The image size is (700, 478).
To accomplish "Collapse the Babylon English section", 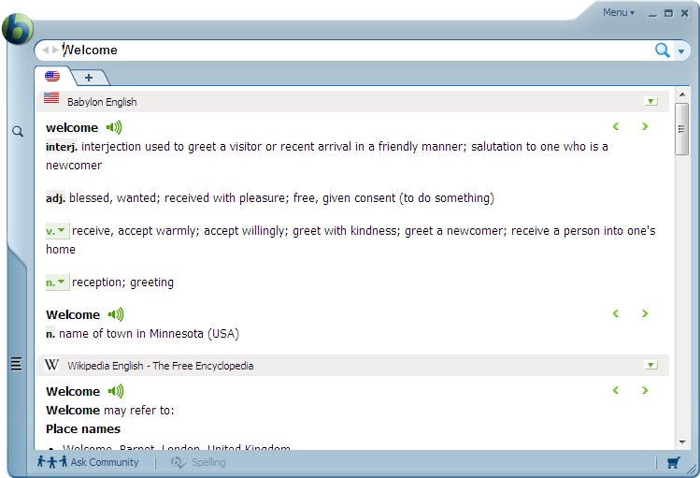I will (650, 101).
